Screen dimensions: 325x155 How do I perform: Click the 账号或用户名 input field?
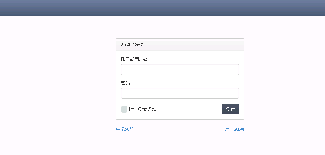coord(180,69)
